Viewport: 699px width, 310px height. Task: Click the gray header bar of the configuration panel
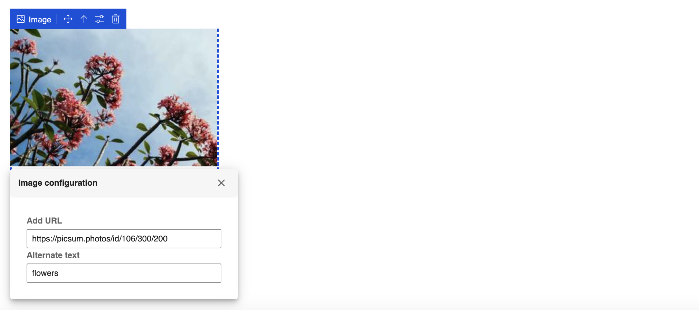[x=124, y=183]
